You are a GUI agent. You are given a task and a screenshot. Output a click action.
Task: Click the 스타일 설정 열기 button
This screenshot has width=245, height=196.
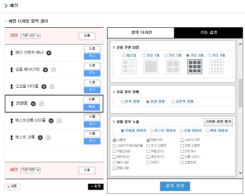coord(218,122)
